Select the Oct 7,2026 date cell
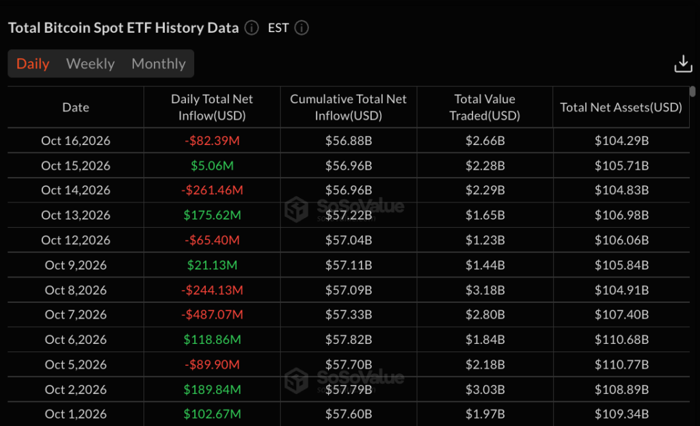Screen dimensions: 700x426 [76, 315]
